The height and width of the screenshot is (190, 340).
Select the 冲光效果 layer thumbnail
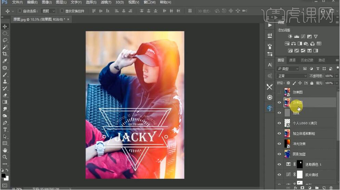point(287,144)
